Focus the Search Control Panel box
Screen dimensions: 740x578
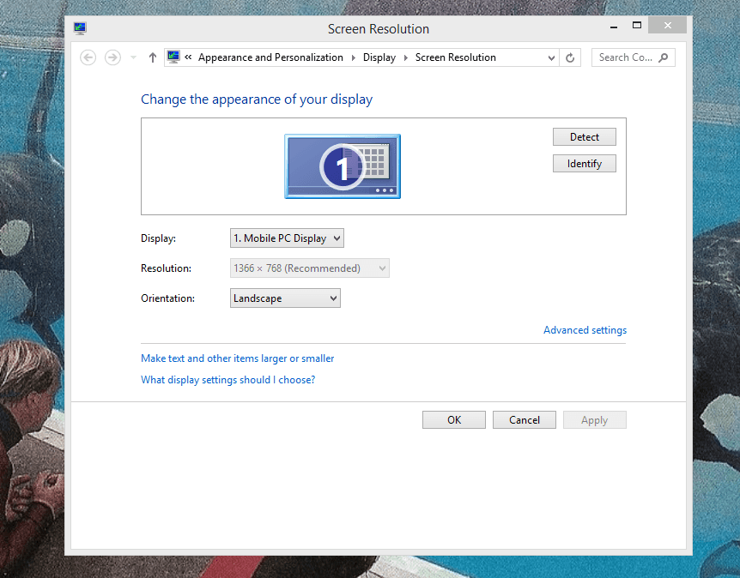[x=634, y=57]
